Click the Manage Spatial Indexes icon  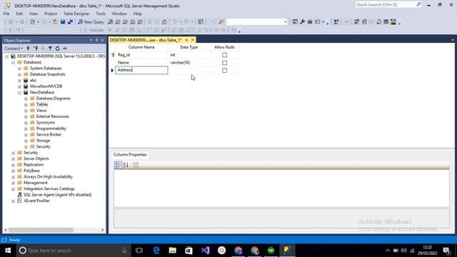point(393,22)
